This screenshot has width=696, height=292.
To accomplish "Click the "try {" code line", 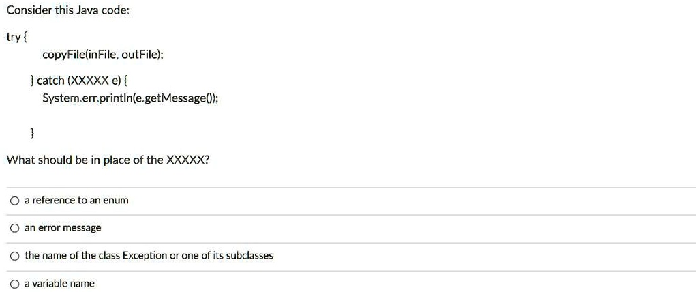I will [x=17, y=38].
